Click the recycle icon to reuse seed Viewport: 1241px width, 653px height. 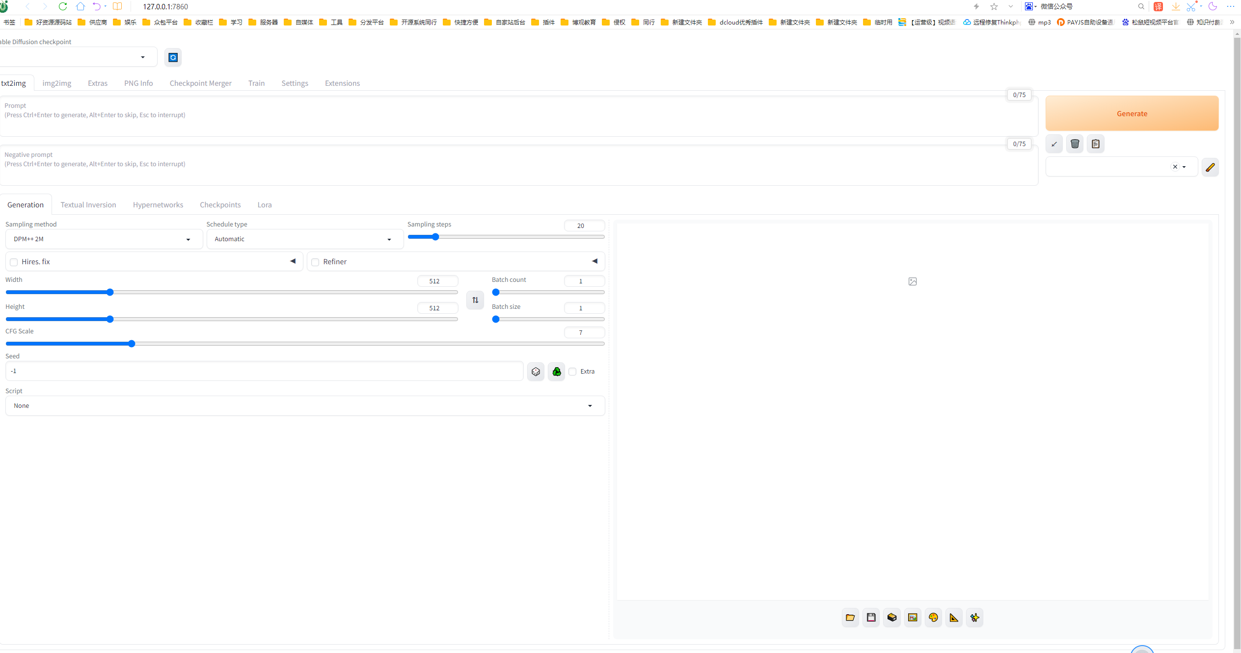tap(556, 372)
